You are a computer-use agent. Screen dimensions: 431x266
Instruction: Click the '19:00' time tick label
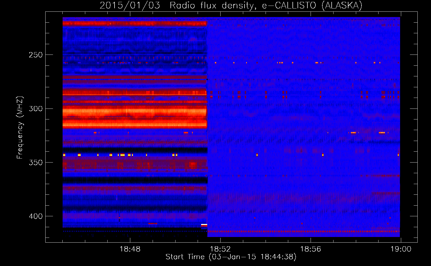tap(401, 249)
